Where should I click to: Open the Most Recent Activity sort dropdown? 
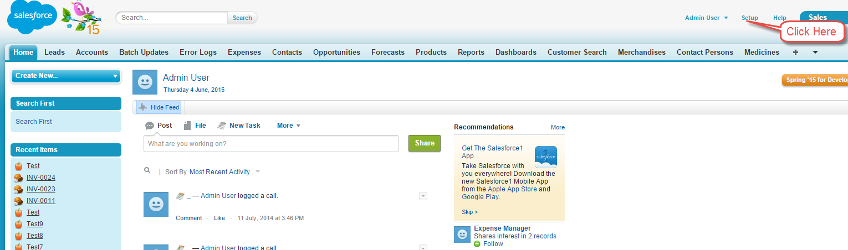pyautogui.click(x=224, y=172)
